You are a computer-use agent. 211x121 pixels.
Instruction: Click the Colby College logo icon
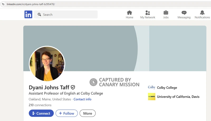(x=151, y=87)
